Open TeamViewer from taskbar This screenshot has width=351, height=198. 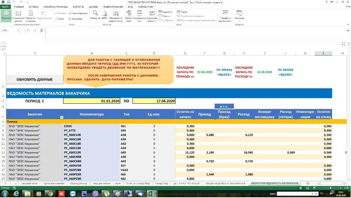pos(73,193)
